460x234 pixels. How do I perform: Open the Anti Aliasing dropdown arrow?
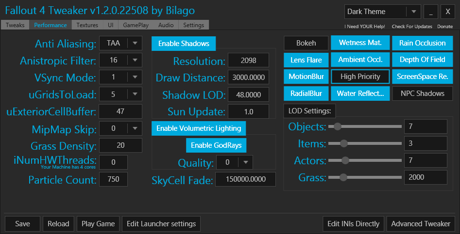pos(135,43)
